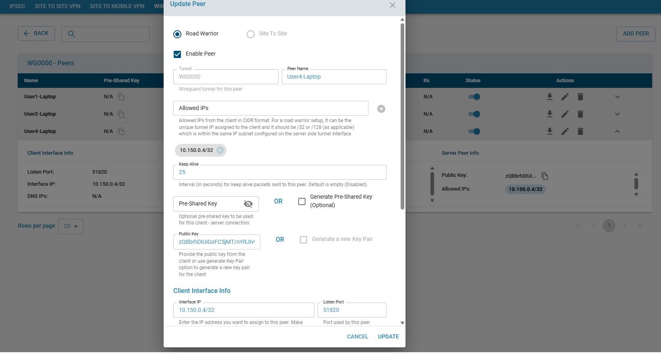Click the add Allowed IP plus icon
This screenshot has height=353, width=661.
click(x=381, y=109)
